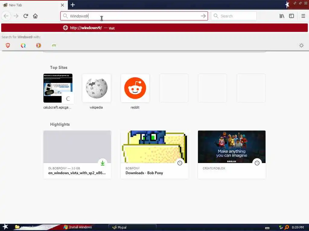Switch to the en_windows folder taskbar item
This screenshot has height=231, width=309.
point(33,227)
